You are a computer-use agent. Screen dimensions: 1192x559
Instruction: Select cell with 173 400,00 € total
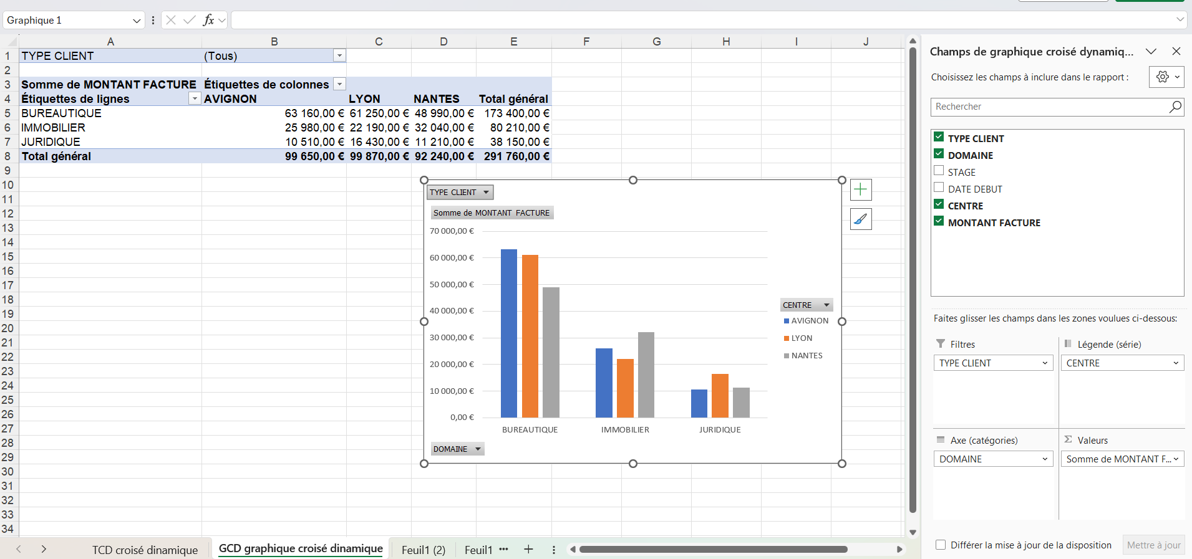click(514, 113)
